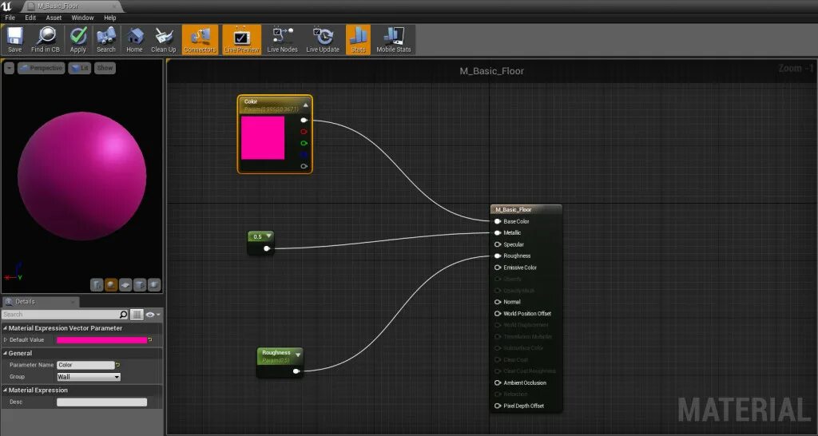Reset Parameter Name with its yellow arrow
Viewport: 818px width, 436px height.
pyautogui.click(x=117, y=365)
